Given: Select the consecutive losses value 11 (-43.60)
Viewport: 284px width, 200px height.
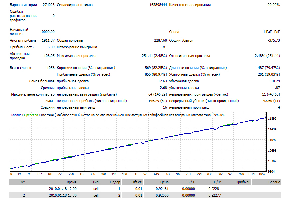Looking at the screenshot, I should coord(271,94).
